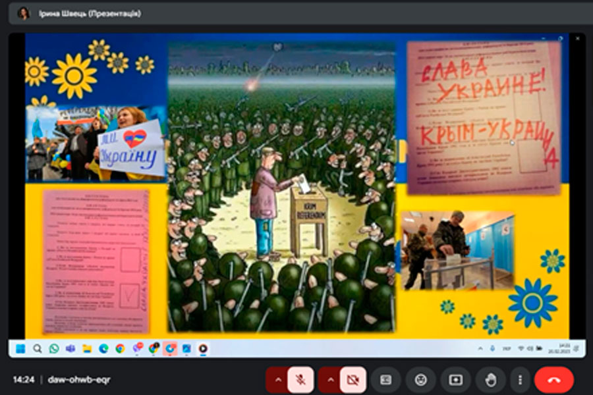Expand audio settings arrow beside microphone
Screen dimensions: 593x395
point(277,380)
